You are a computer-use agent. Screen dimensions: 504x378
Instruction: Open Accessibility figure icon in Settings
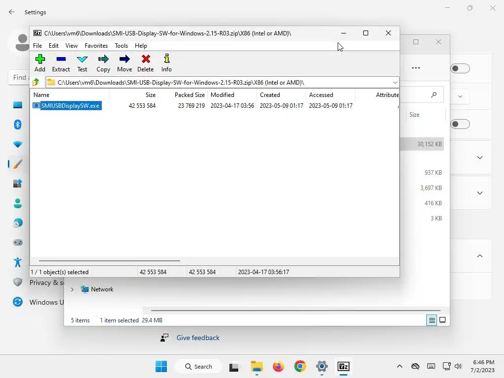click(x=18, y=262)
